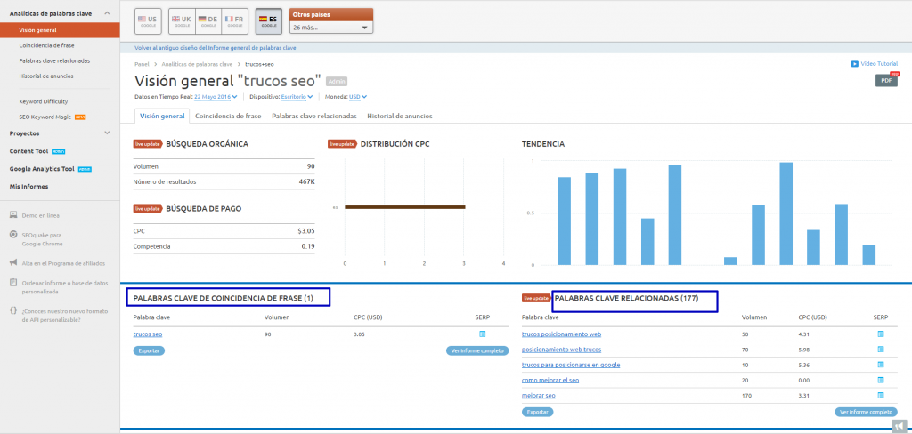Image resolution: width=912 pixels, height=434 pixels.
Task: Open Historial de anuncios in sidebar
Action: [x=46, y=76]
